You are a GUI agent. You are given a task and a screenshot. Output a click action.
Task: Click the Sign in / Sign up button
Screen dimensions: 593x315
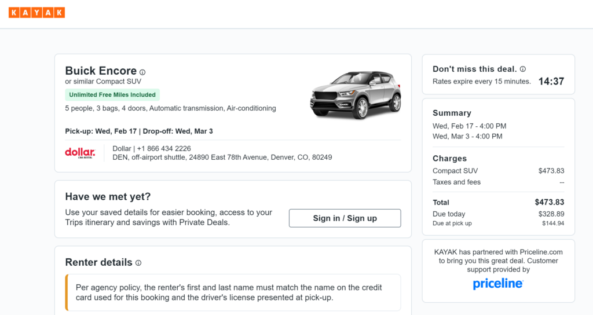[345, 218]
